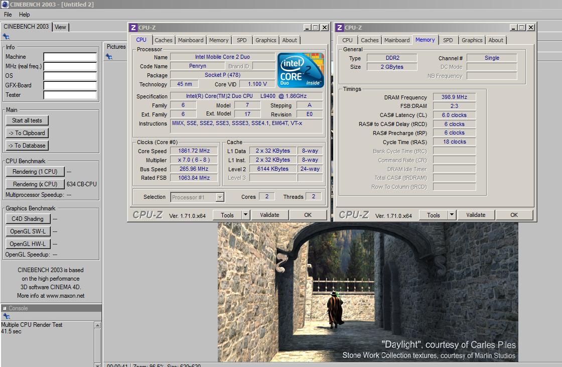This screenshot has width=562, height=367.
Task: Click OK in left CPU-Z window
Action: point(308,215)
